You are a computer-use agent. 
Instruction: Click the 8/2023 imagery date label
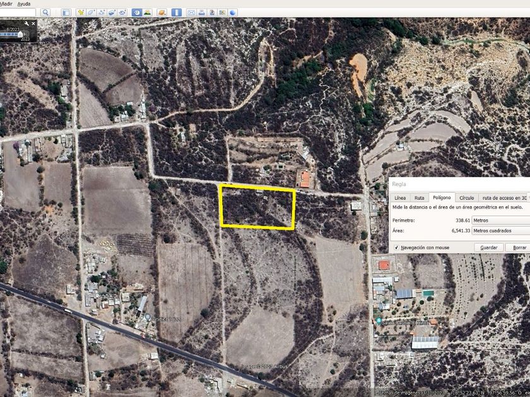[x=13, y=30]
